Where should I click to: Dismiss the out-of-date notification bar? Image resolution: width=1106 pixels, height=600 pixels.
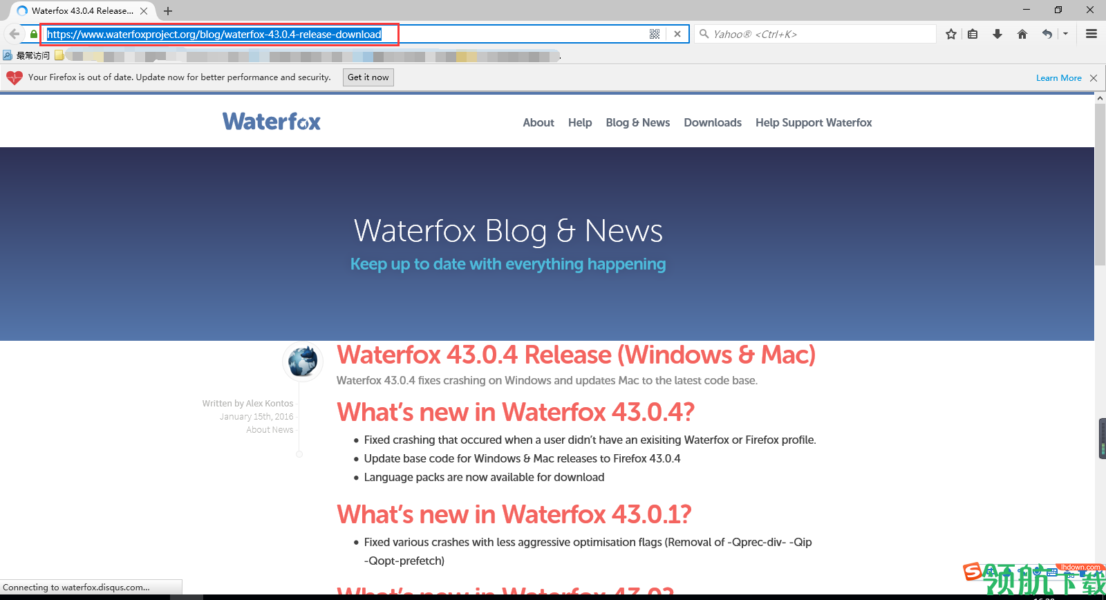1094,78
